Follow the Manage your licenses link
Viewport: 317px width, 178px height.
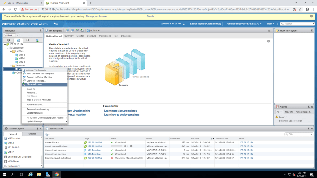click(97, 16)
